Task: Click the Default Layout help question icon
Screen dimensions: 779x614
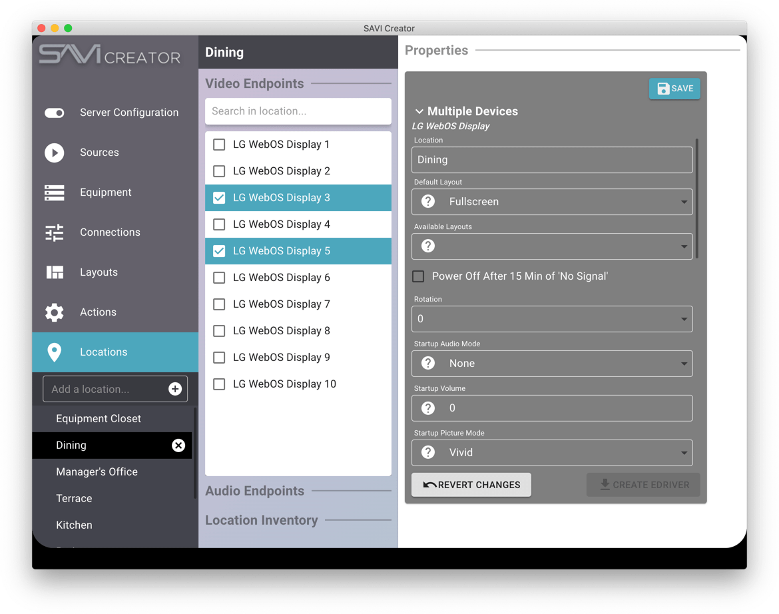Action: pos(427,202)
